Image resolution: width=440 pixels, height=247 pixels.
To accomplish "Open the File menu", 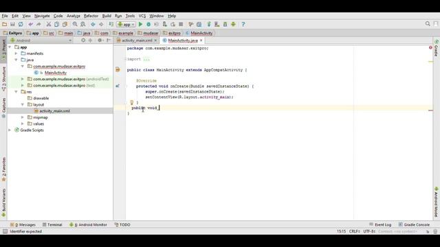I will [5, 16].
